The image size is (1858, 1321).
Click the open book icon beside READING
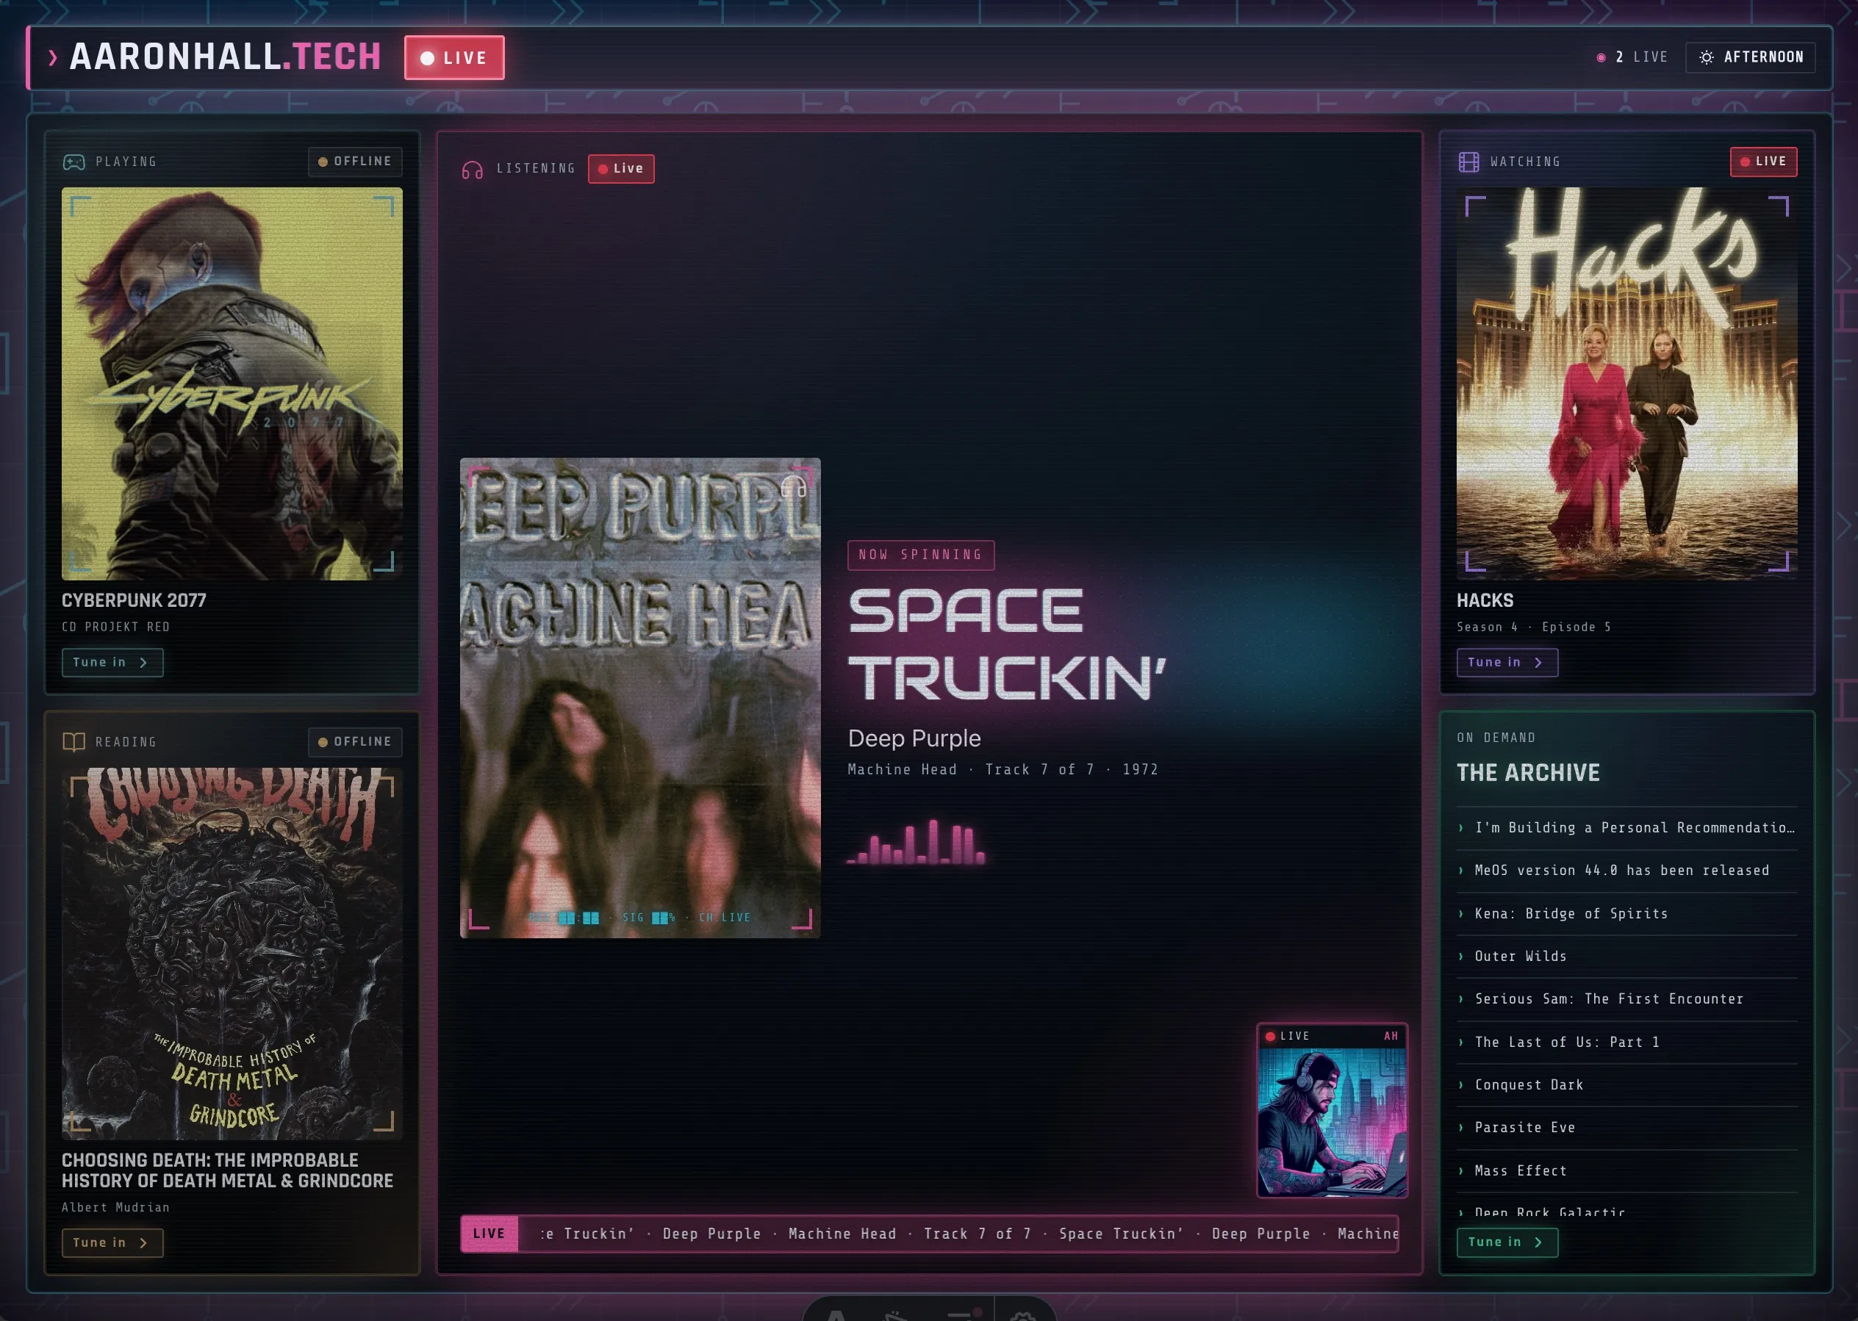[x=74, y=742]
